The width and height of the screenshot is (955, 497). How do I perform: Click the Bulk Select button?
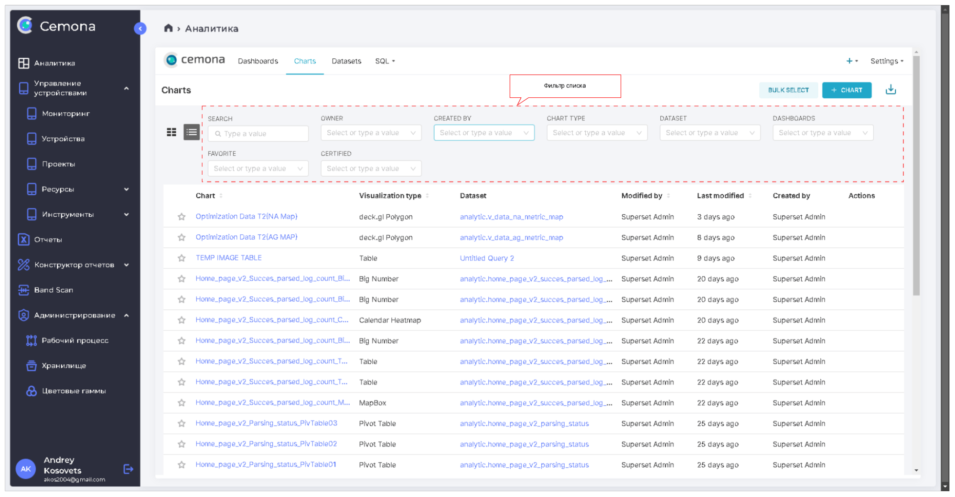click(788, 90)
